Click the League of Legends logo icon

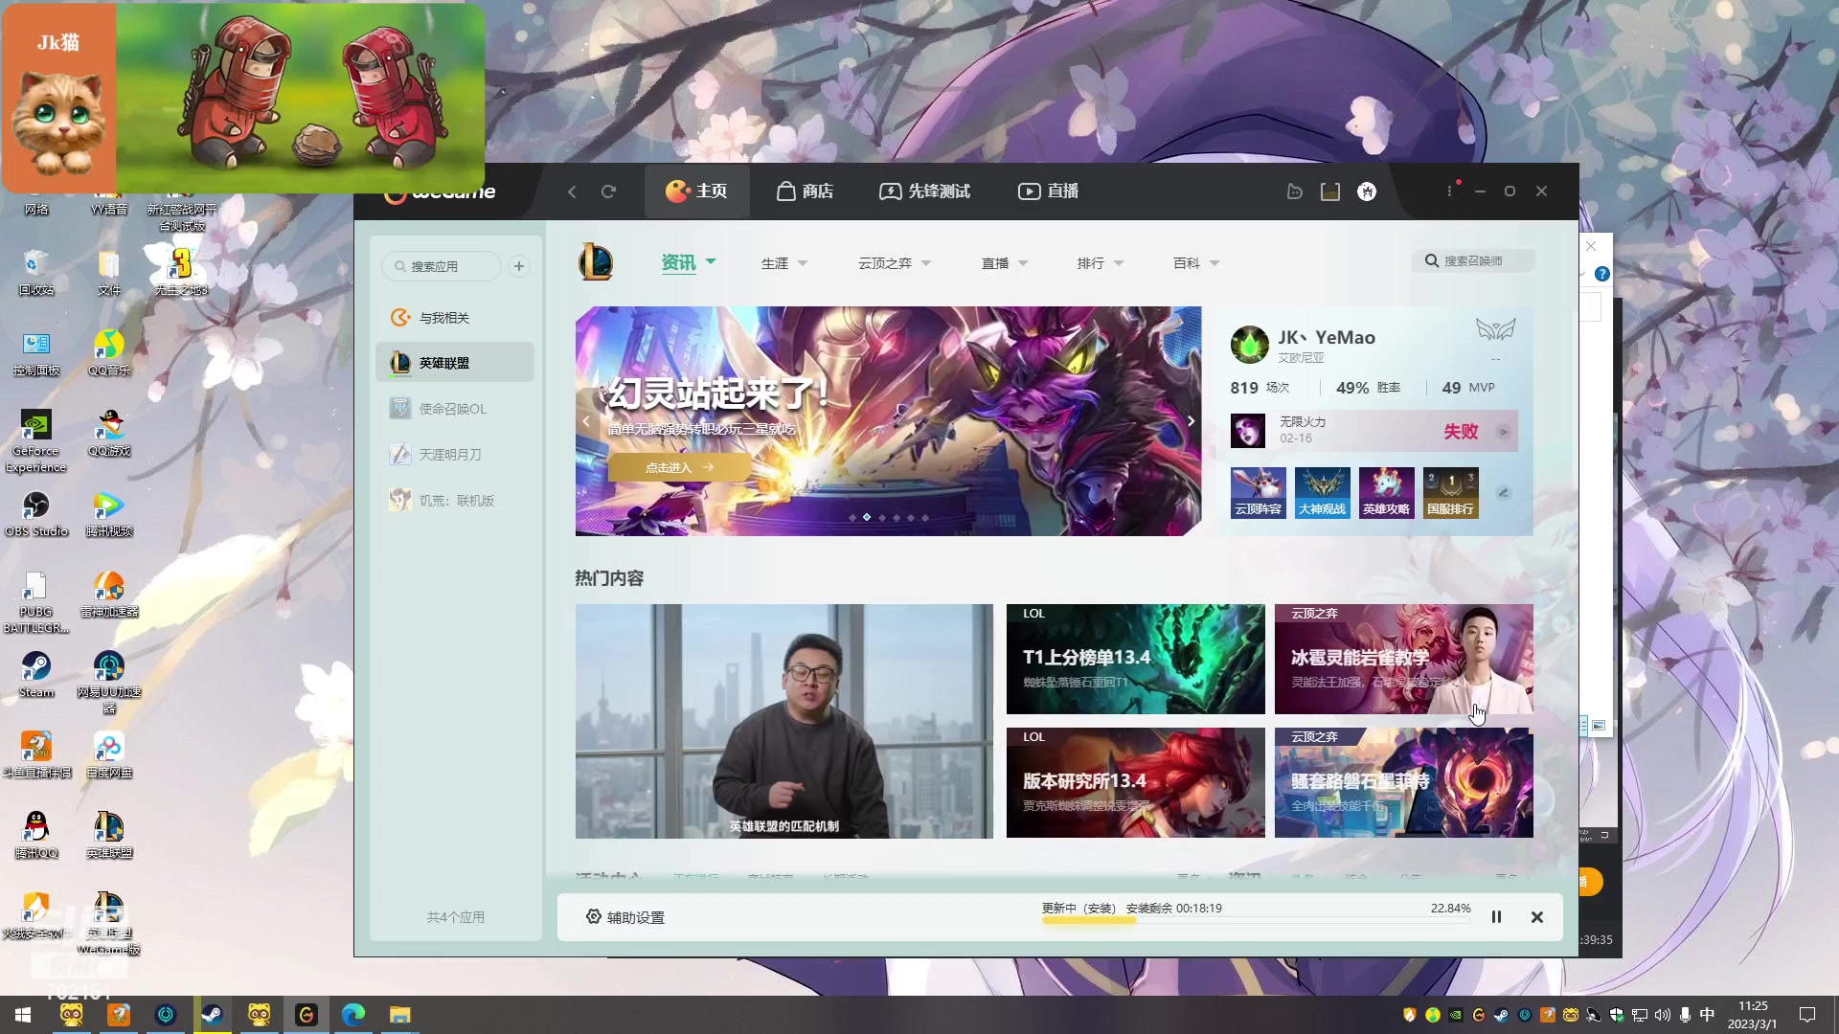pyautogui.click(x=596, y=262)
